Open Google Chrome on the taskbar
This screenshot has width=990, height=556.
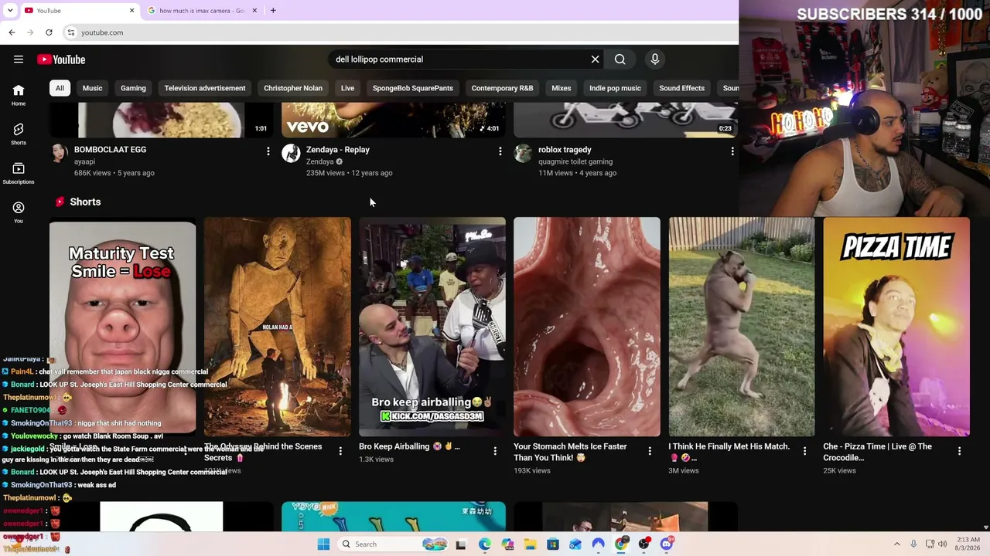621,544
